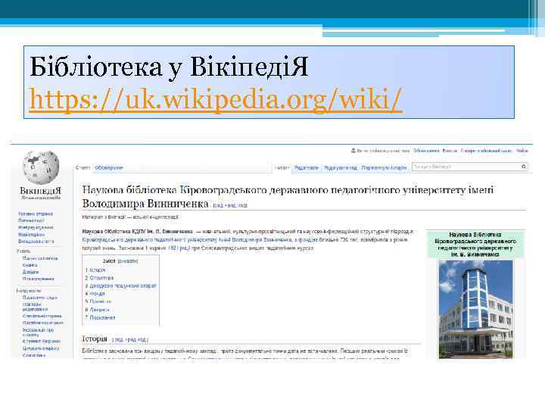
Task: Open Головна сторінка in sidebar
Action: click(x=36, y=214)
